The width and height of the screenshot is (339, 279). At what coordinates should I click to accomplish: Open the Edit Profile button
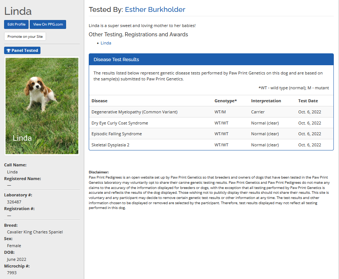pyautogui.click(x=16, y=24)
